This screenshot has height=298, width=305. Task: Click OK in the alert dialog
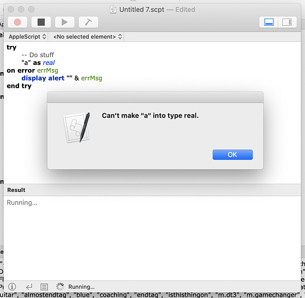click(232, 154)
